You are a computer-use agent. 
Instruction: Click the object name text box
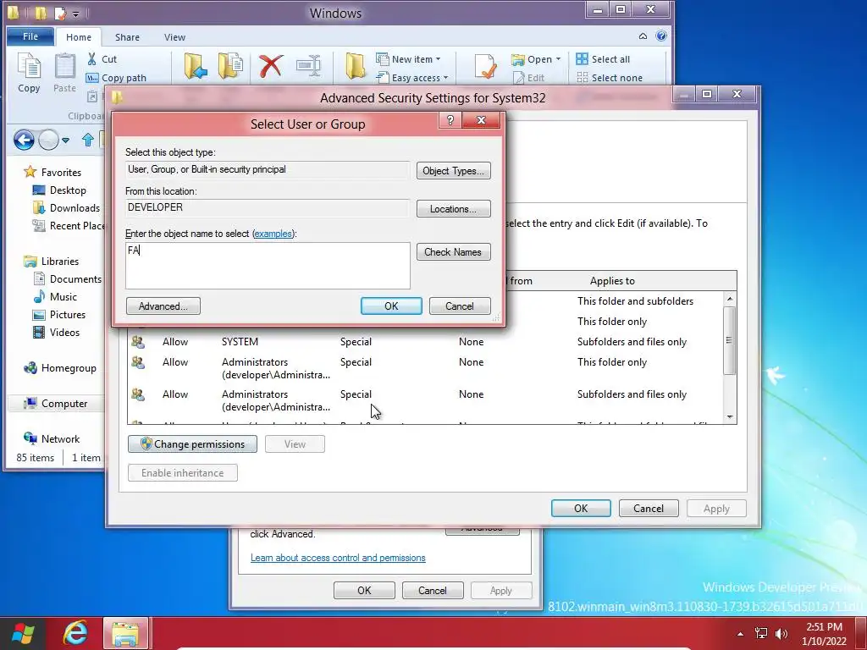click(x=268, y=266)
